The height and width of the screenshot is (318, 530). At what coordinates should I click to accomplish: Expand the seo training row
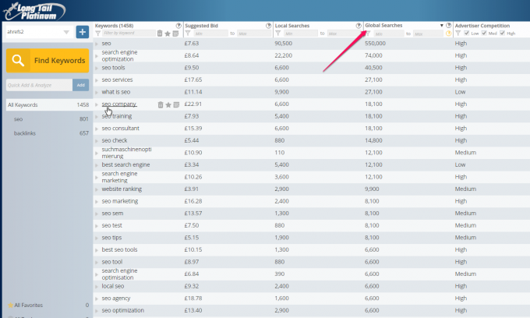(x=97, y=117)
